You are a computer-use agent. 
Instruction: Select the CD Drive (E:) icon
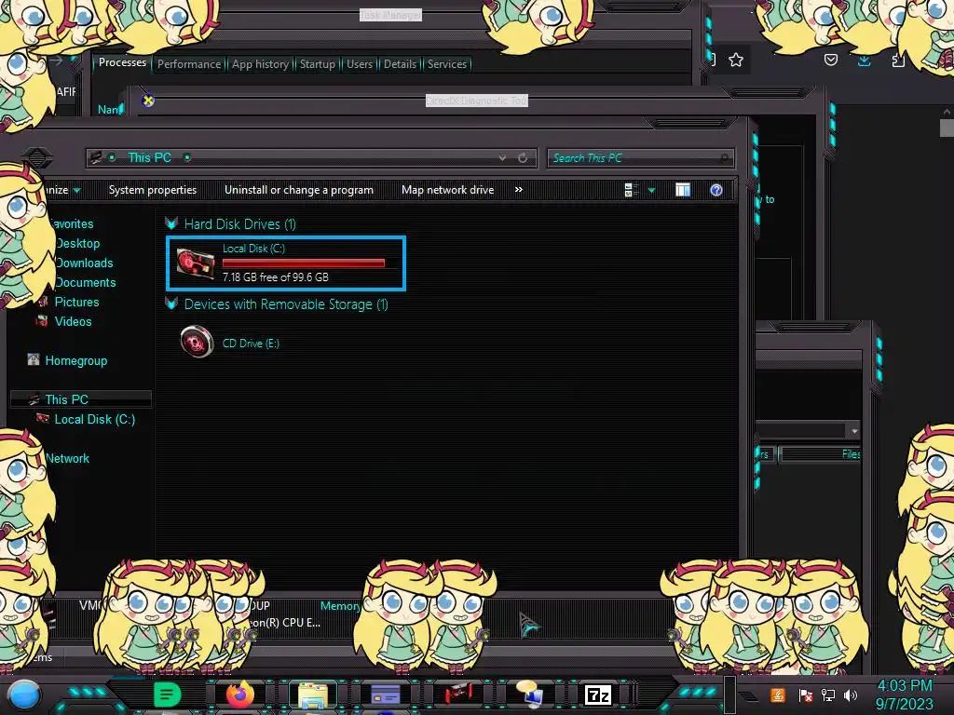pos(198,342)
